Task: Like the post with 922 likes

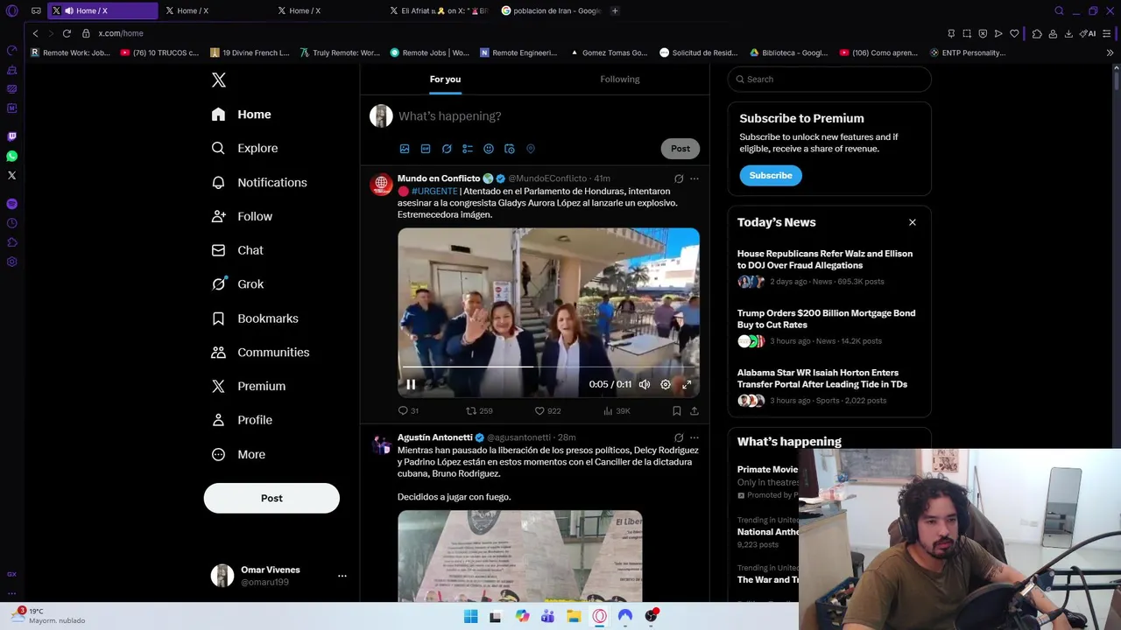Action: pyautogui.click(x=547, y=410)
